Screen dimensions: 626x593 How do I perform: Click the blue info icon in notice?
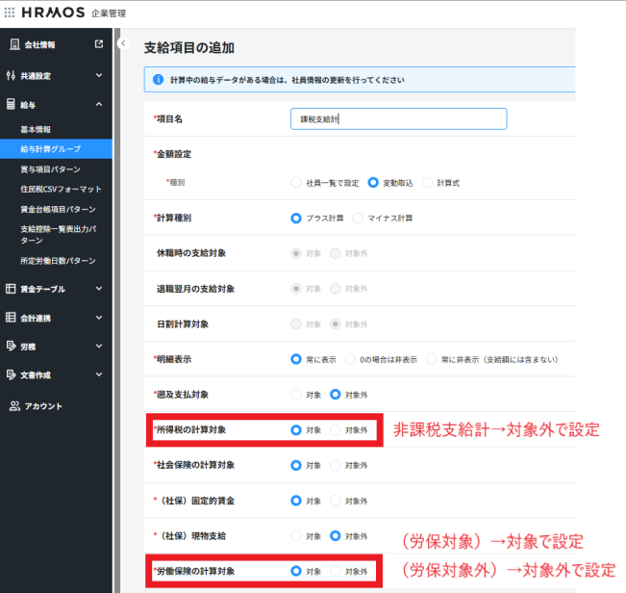158,78
